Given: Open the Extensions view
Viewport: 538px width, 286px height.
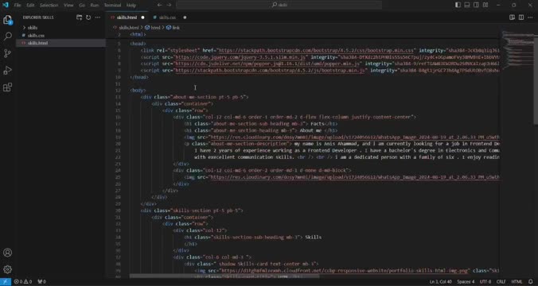Looking at the screenshot, I should tap(7, 87).
